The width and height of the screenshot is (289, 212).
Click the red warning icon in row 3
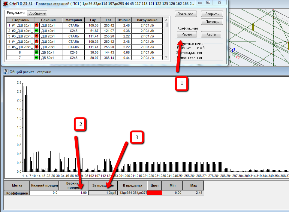pos(37,36)
